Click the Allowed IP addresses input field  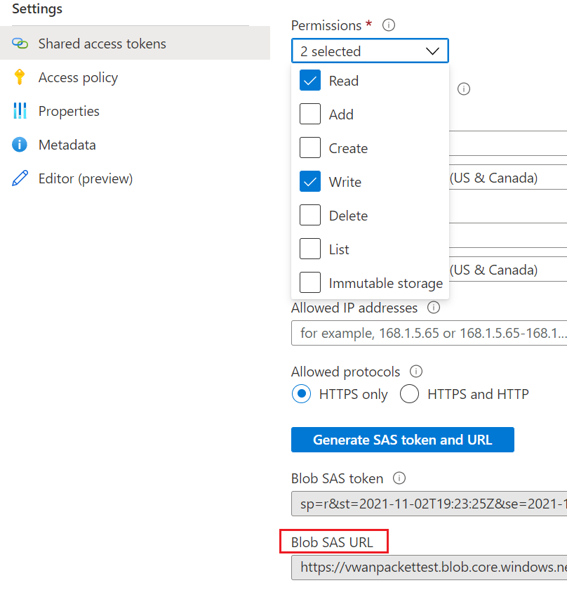429,333
